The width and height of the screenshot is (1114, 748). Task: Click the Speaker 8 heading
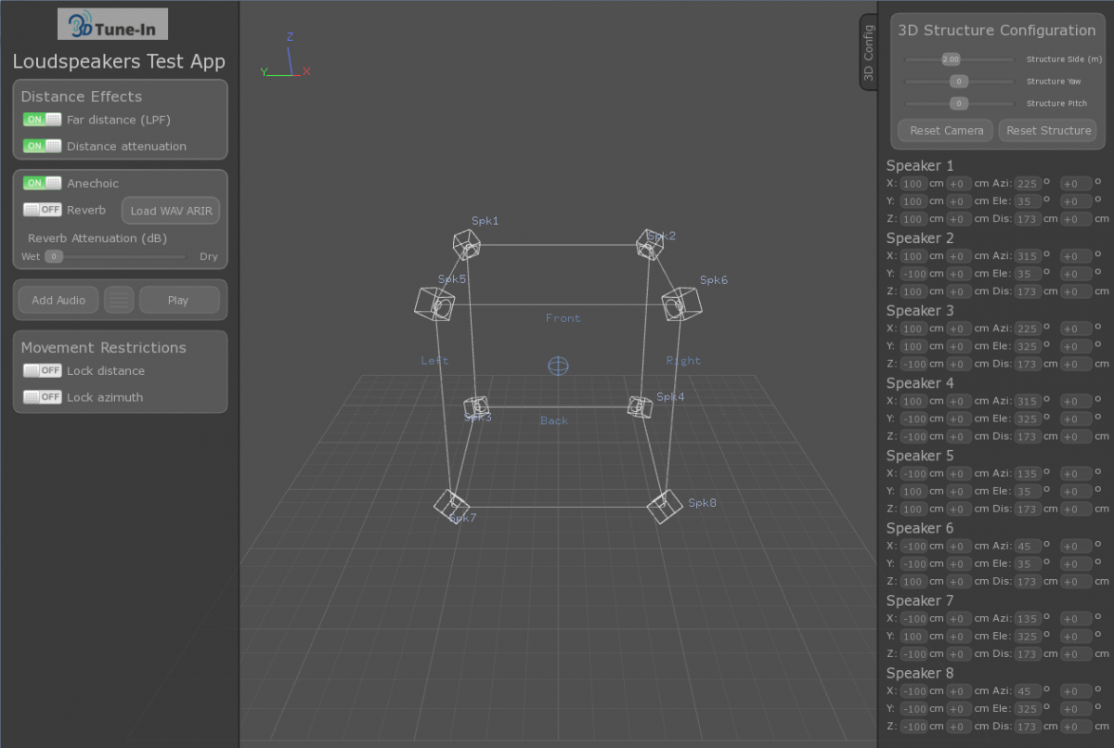point(920,673)
